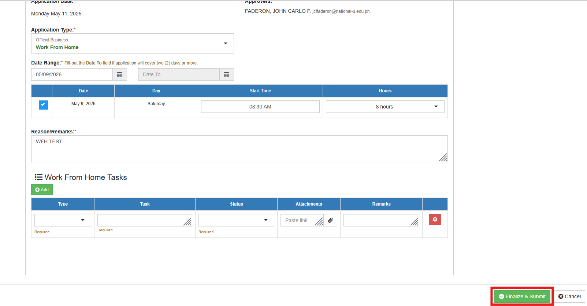The height and width of the screenshot is (306, 587).
Task: Open the Date To calendar picker icon
Action: [x=227, y=74]
